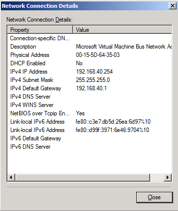Select the DHCP Enabled row

pyautogui.click(x=90, y=63)
